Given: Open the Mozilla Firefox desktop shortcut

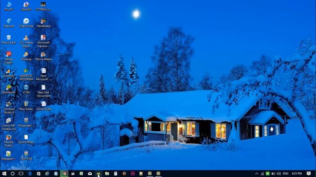Looking at the screenshot, I should click(x=9, y=141).
